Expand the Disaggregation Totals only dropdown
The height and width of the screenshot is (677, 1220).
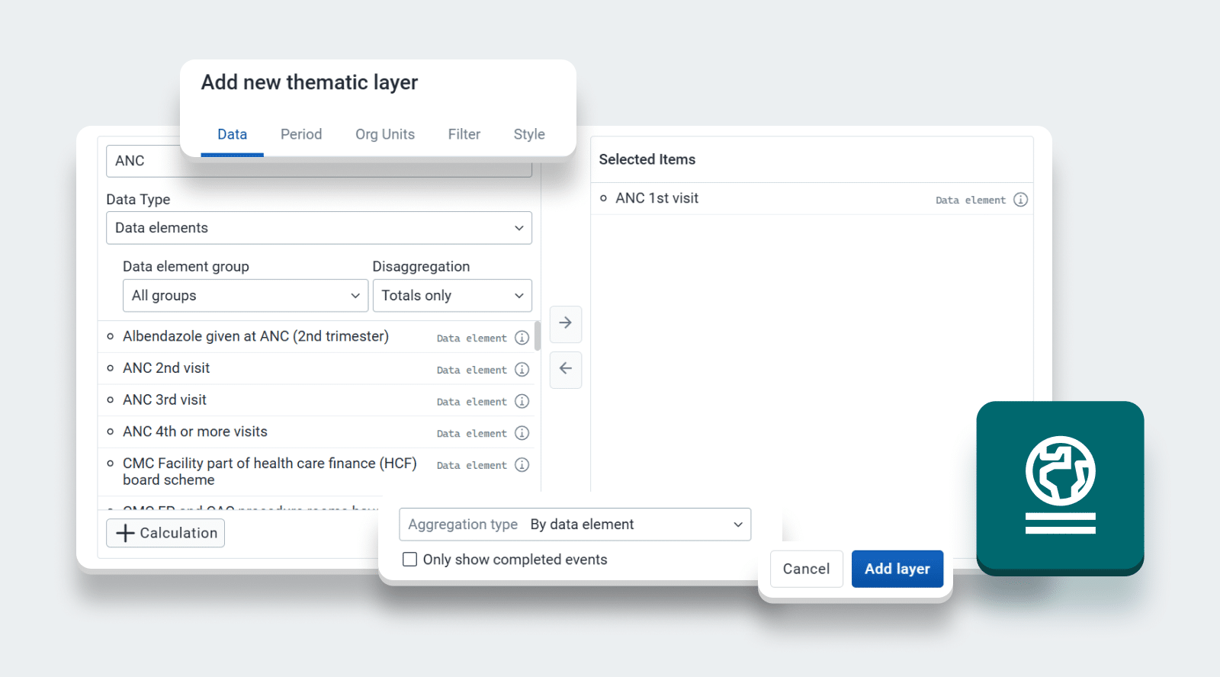coord(452,296)
